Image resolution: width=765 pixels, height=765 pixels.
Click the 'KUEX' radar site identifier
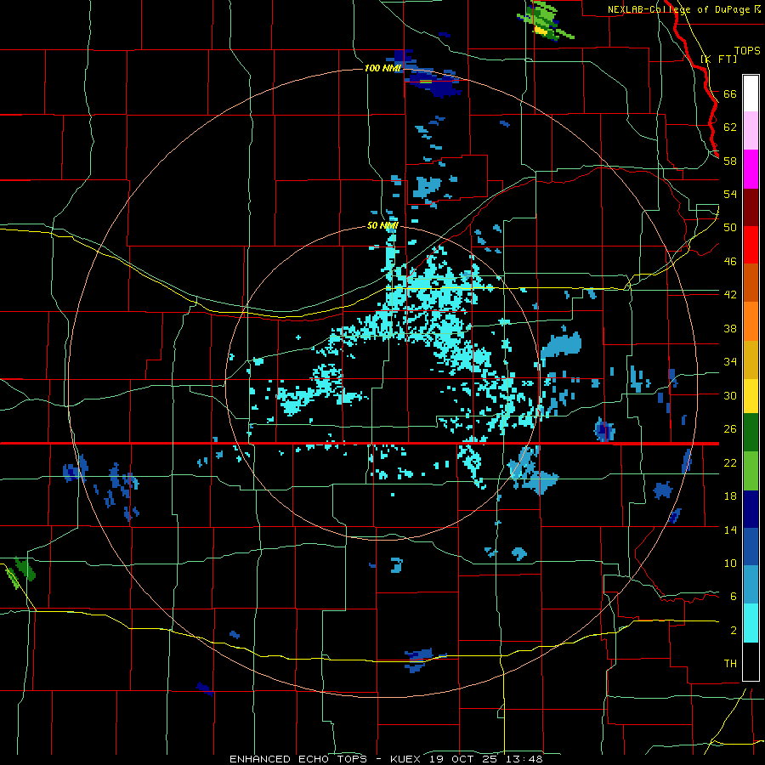click(x=407, y=759)
